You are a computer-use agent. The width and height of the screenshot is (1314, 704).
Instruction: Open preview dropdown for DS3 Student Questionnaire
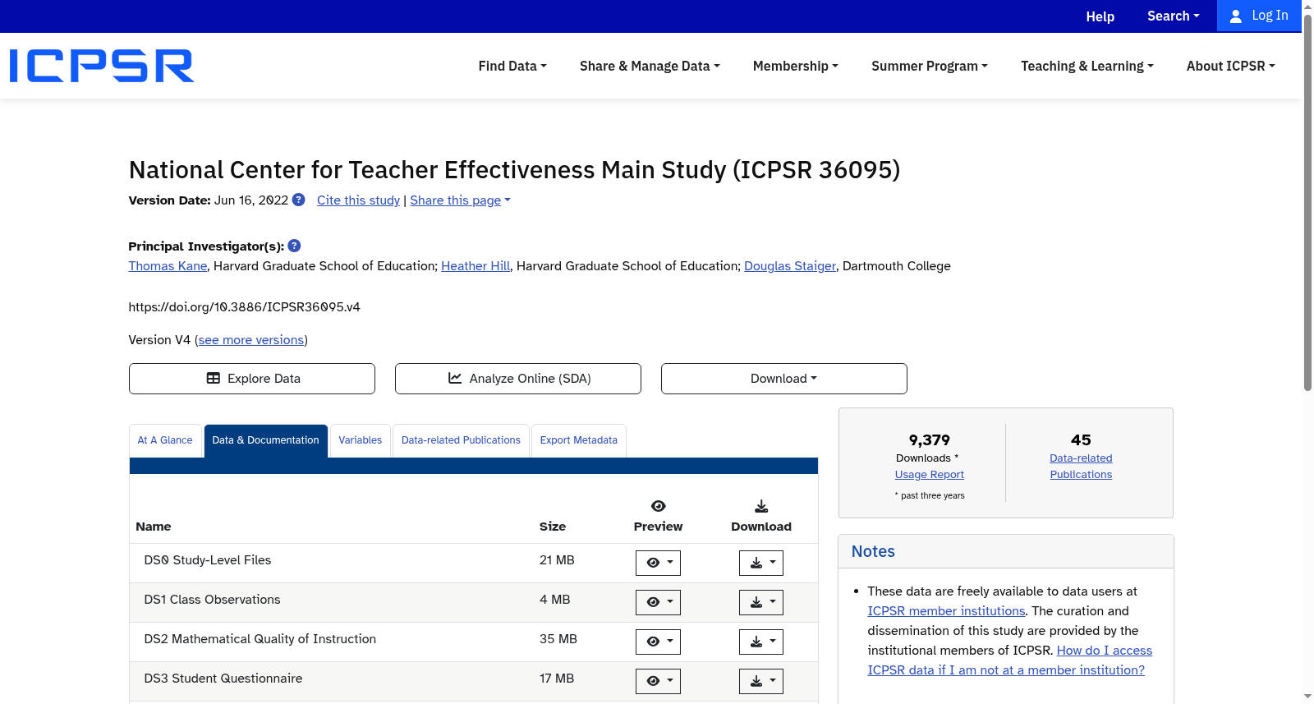(658, 681)
